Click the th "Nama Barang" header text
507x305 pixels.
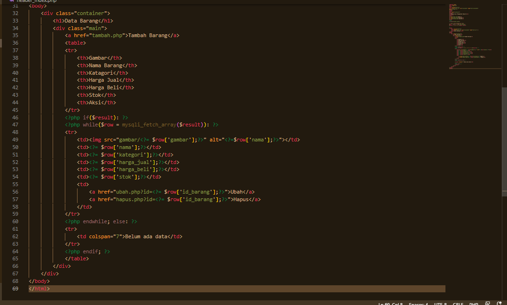[105, 65]
